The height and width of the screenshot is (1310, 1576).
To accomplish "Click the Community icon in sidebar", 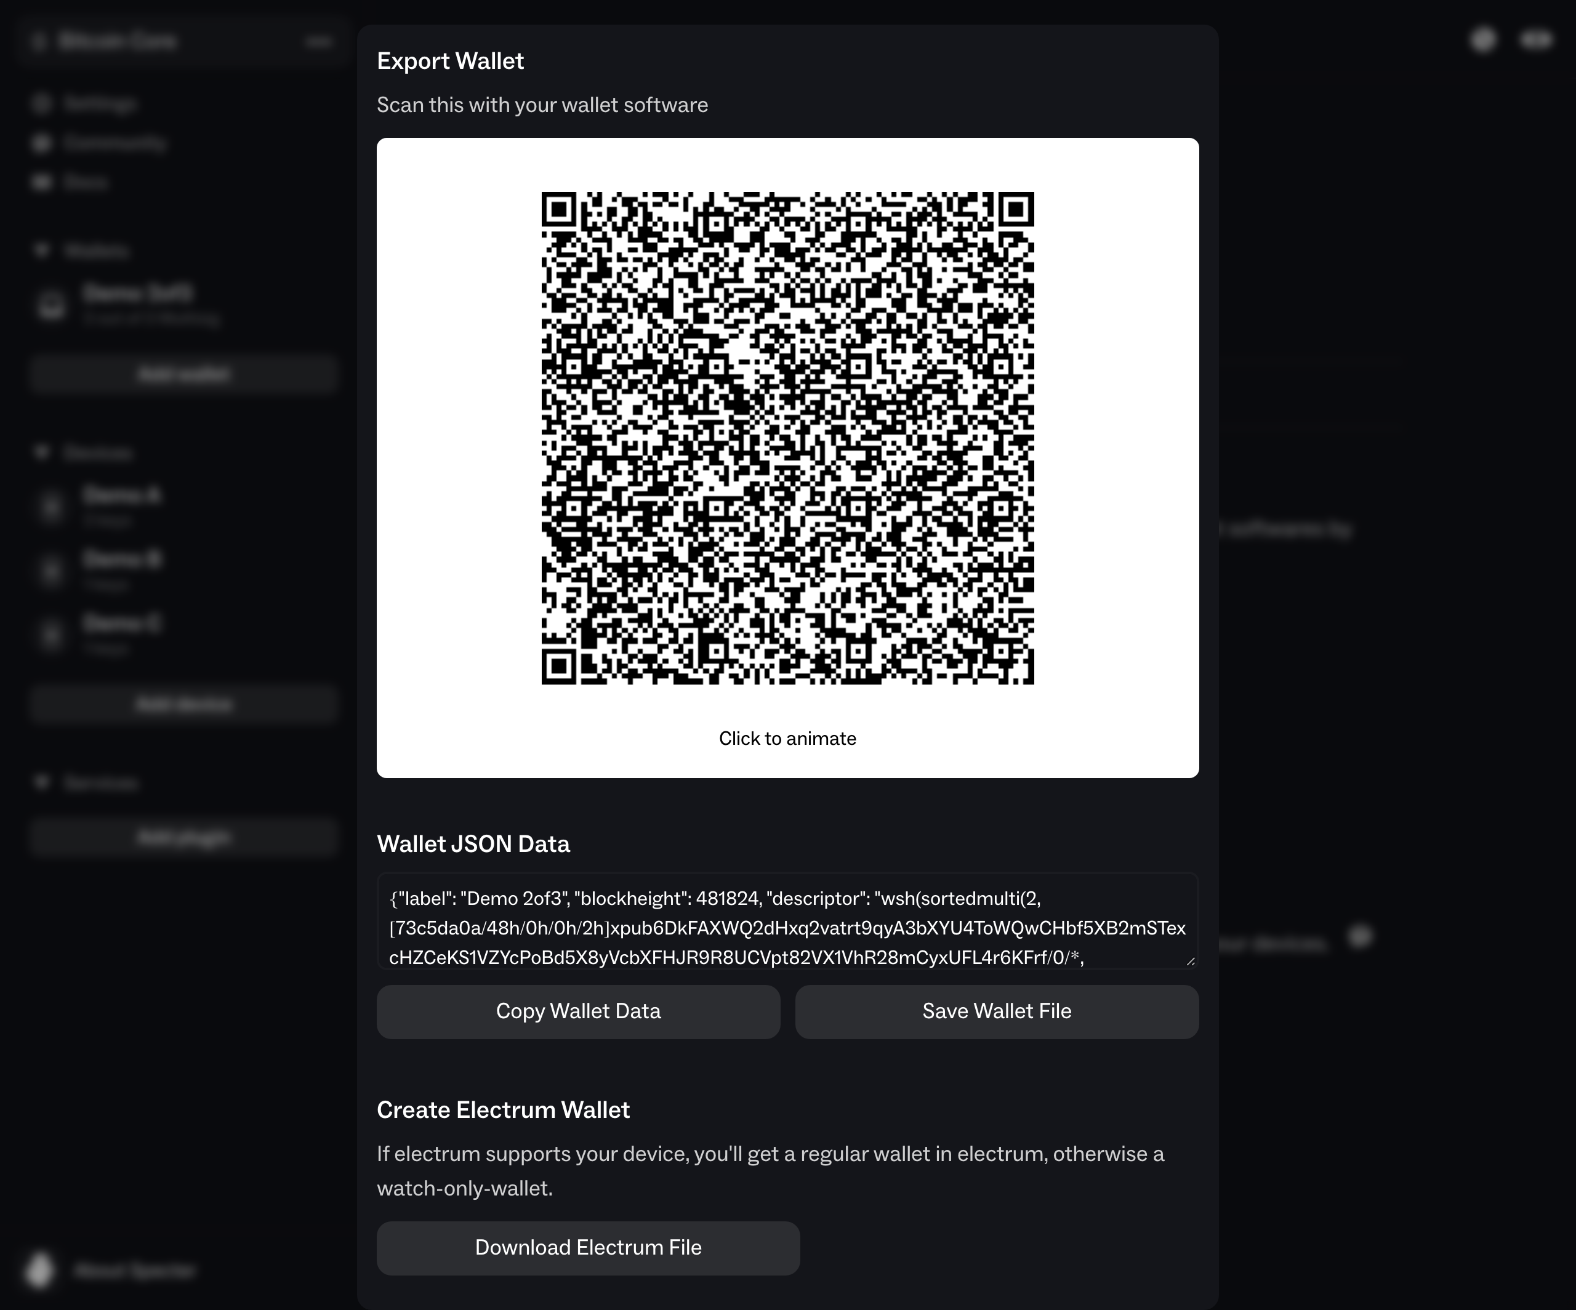I will (x=42, y=143).
